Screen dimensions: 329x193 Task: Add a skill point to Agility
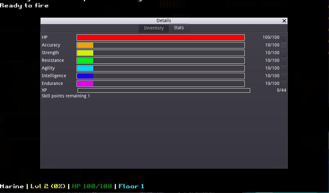tap(283, 68)
